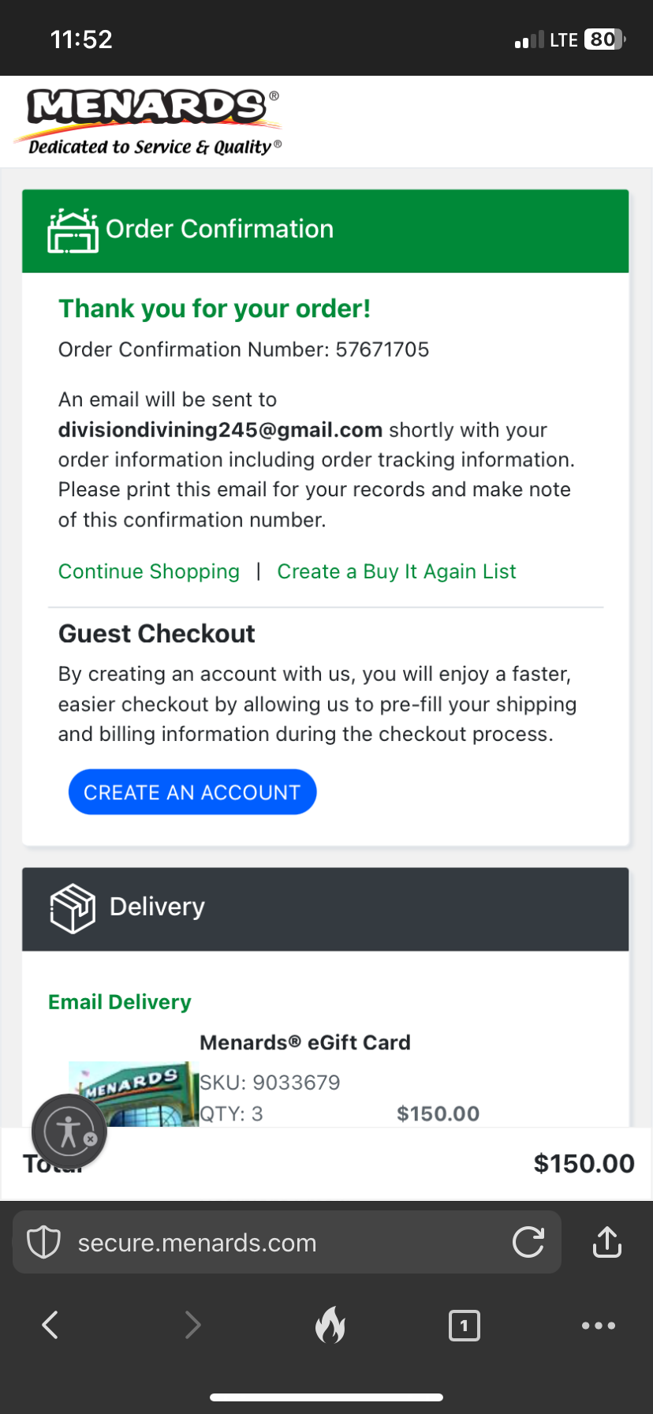Tap the Menards® eGift Card product title
The width and height of the screenshot is (653, 1414).
[x=305, y=1042]
